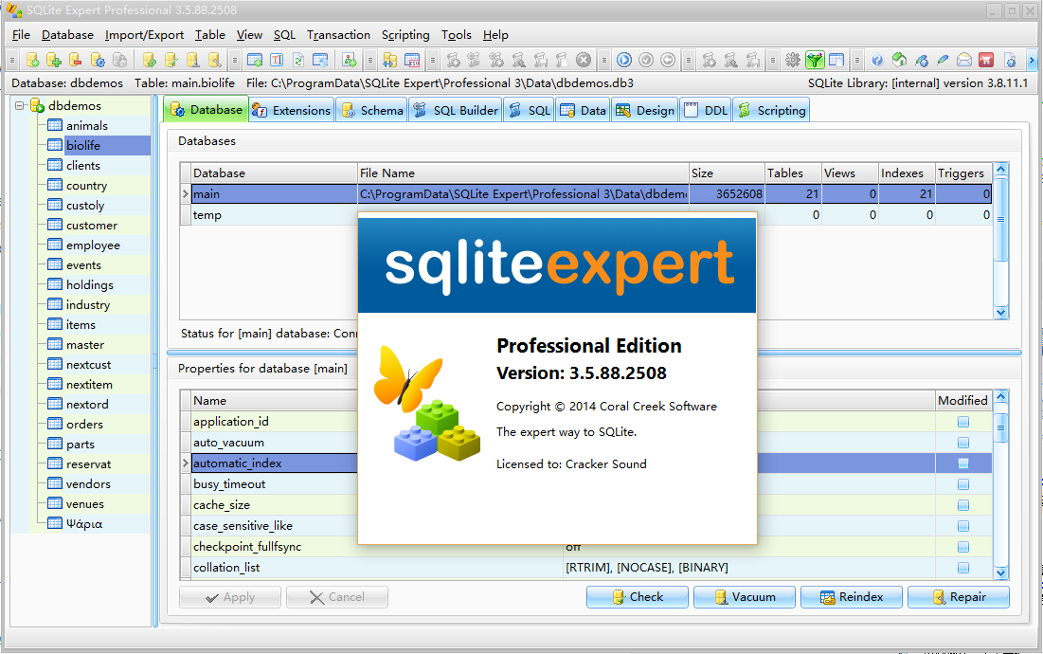
Task: Select the employee table in tree
Action: [x=93, y=245]
